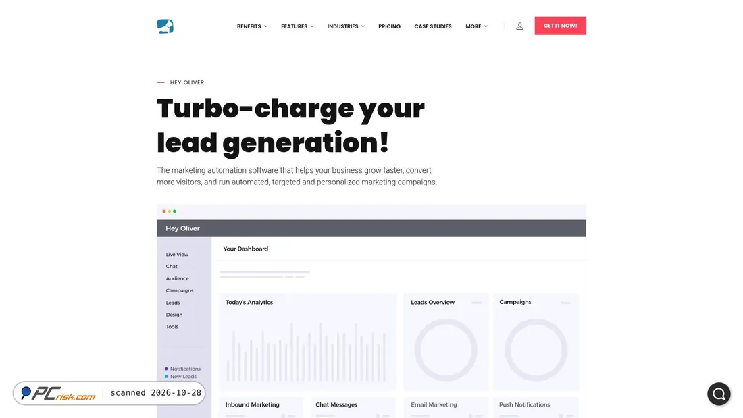The image size is (743, 418).
Task: Open the Case Studies page
Action: [x=433, y=26]
